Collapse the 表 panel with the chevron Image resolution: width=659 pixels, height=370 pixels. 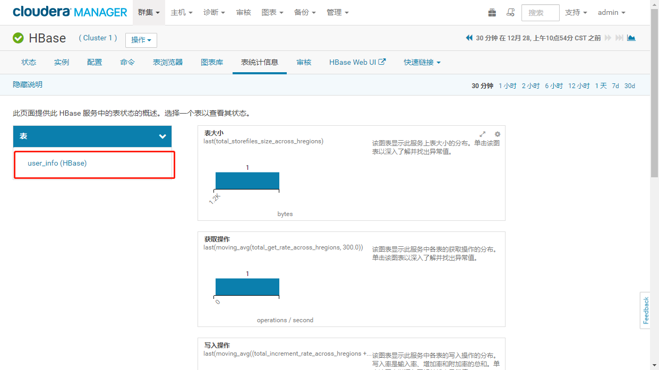162,136
